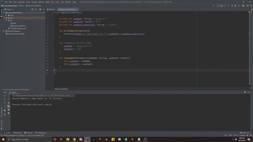253x142 pixels.
Task: Open the notification center icon
Action: point(249,139)
